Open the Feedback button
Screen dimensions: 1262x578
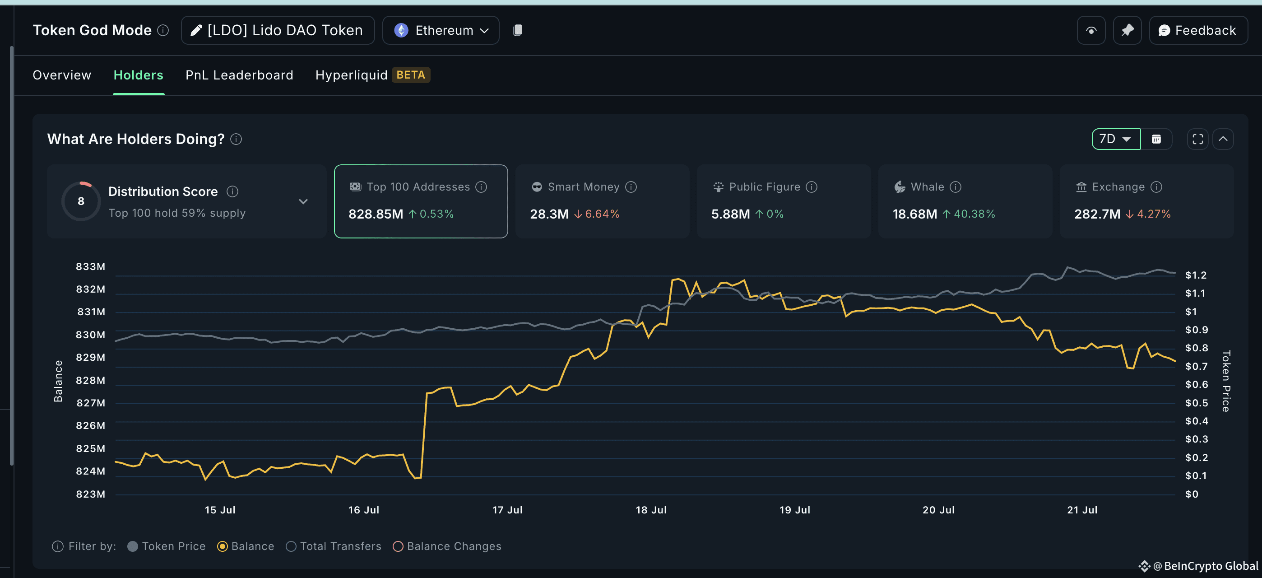[1198, 30]
